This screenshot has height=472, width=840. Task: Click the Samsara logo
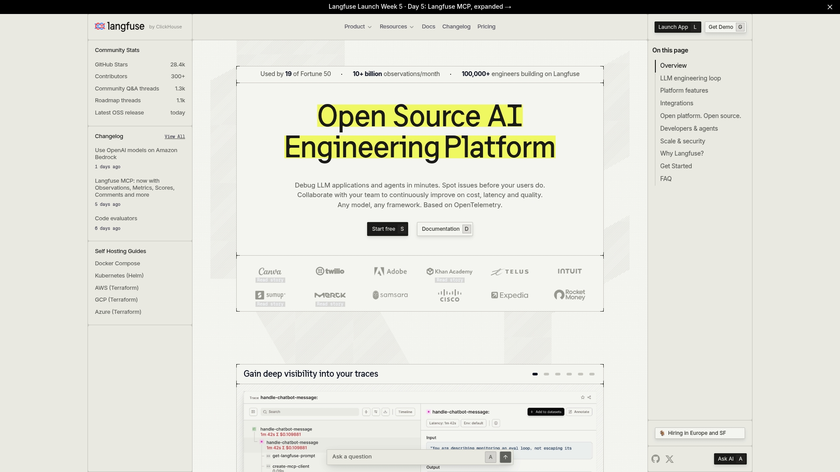click(390, 295)
